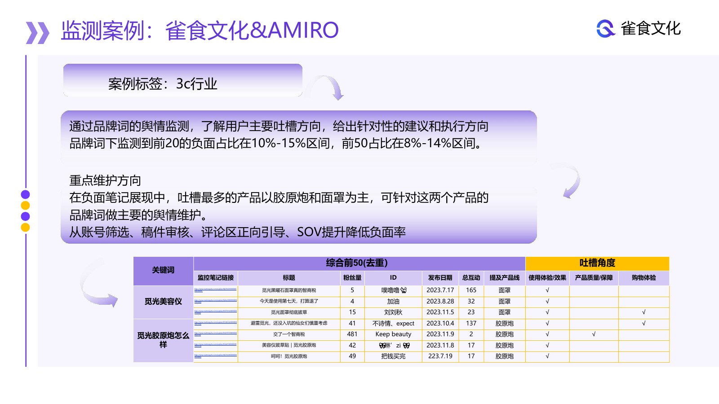Screen dimensions: 719x404
Task: Click the 雀食文化 logo icon
Action: [x=605, y=29]
